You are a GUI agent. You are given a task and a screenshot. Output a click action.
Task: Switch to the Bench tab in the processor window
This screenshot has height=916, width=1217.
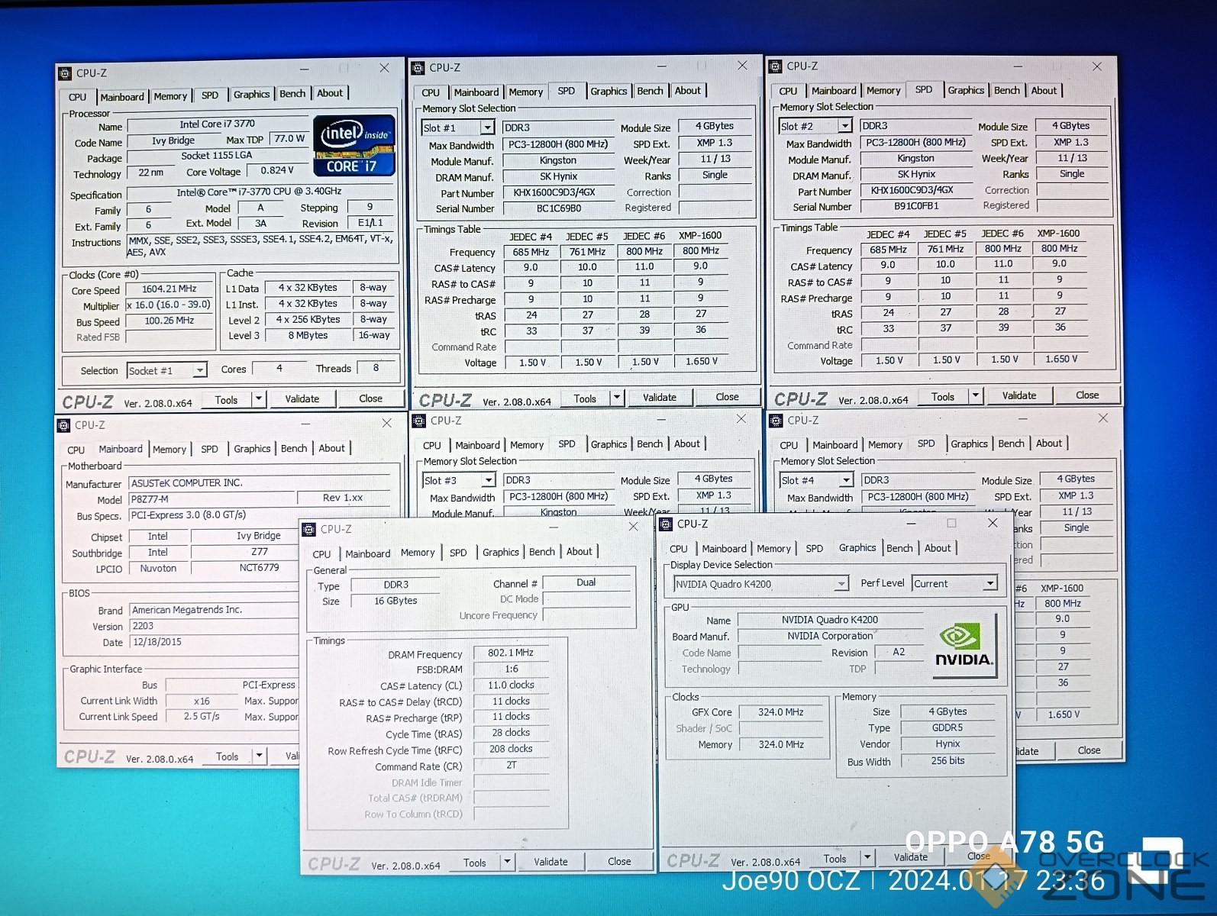(x=292, y=94)
